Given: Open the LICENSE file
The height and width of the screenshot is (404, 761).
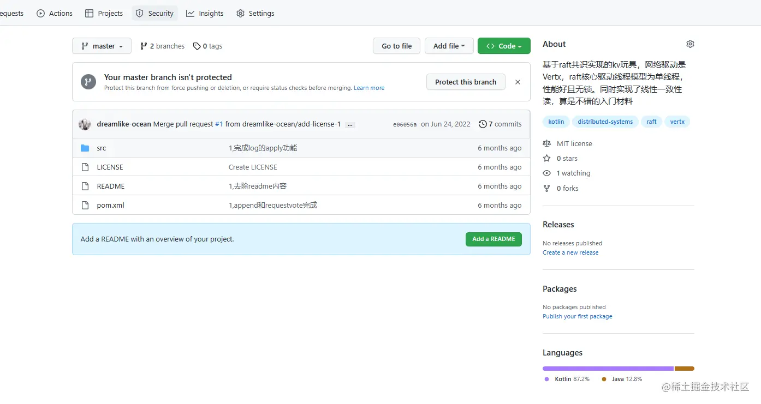Looking at the screenshot, I should coord(110,167).
